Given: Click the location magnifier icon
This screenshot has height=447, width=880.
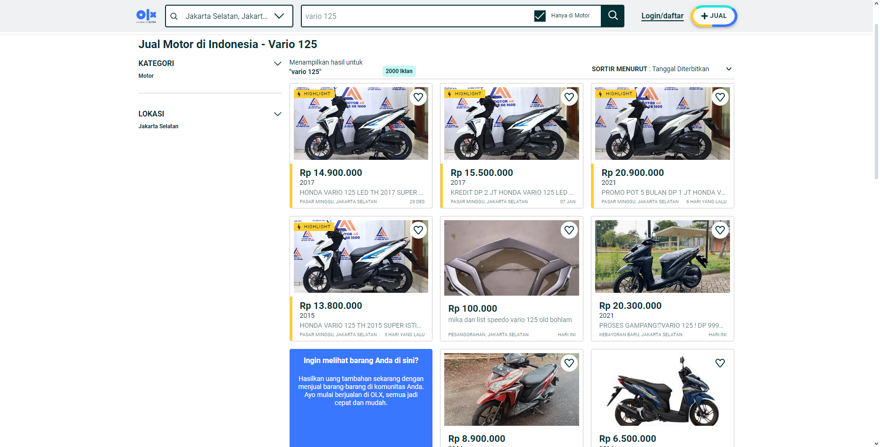Looking at the screenshot, I should [174, 16].
